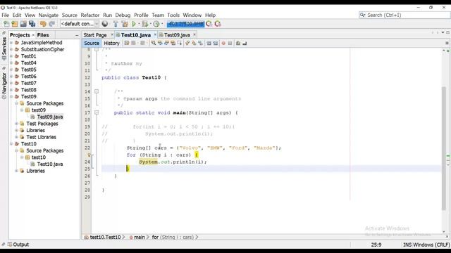The width and height of the screenshot is (451, 253).
Task: Click the Comment editor toolbar icon
Action: (x=238, y=43)
